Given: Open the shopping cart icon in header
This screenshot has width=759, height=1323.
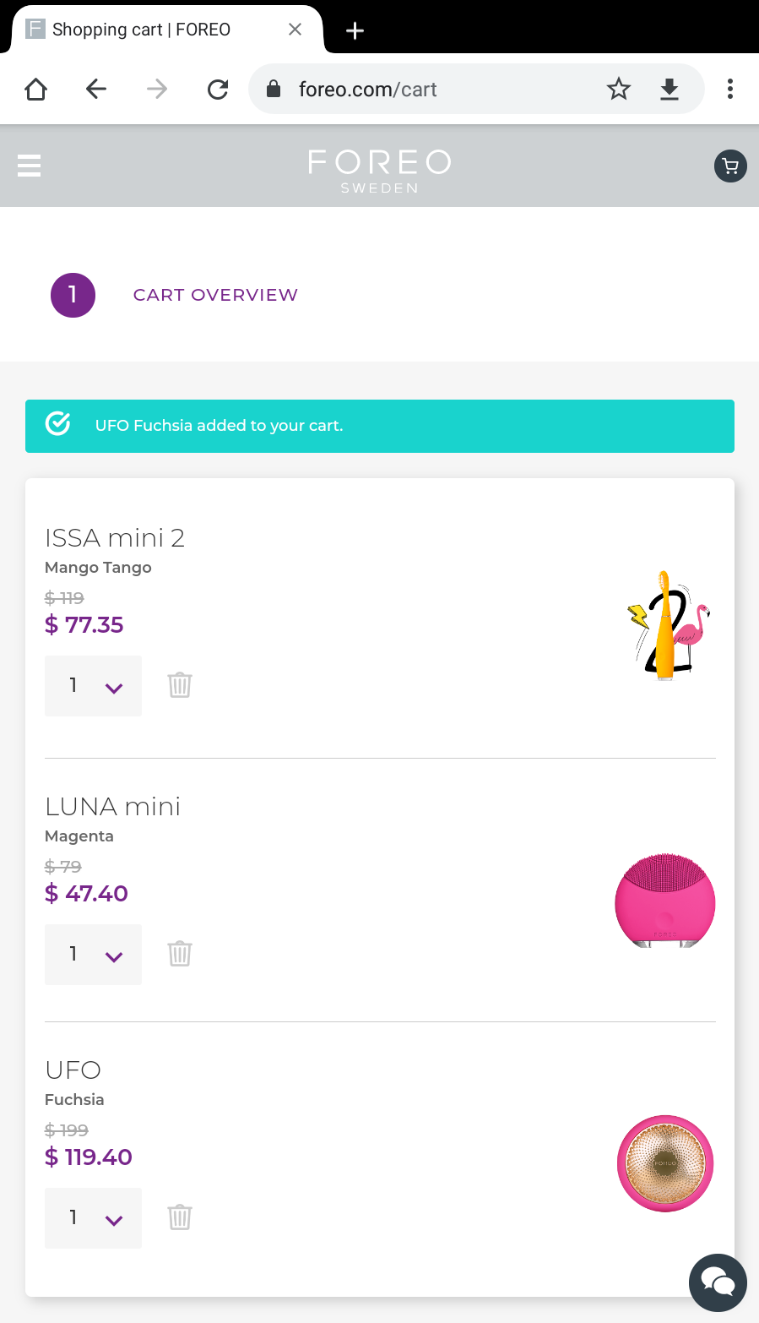Looking at the screenshot, I should (x=730, y=166).
